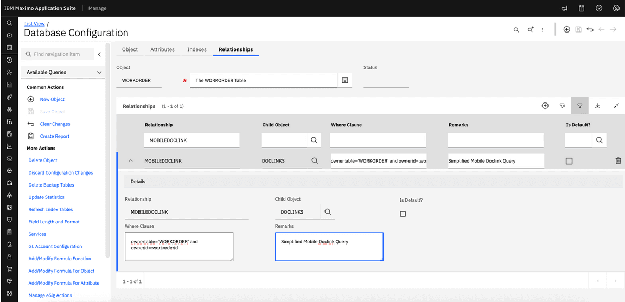Collapse the MOBILEDOCLINK row details
This screenshot has width=625, height=302.
[131, 161]
